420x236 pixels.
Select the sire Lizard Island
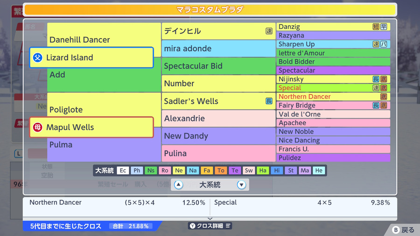pyautogui.click(x=91, y=57)
